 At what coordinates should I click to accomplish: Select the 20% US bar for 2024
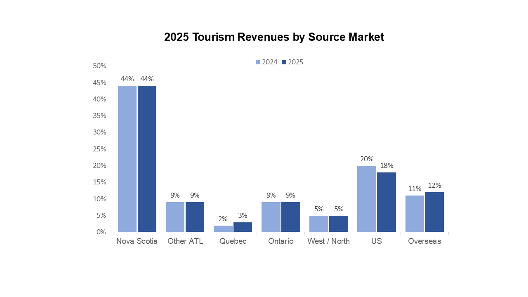pyautogui.click(x=365, y=198)
